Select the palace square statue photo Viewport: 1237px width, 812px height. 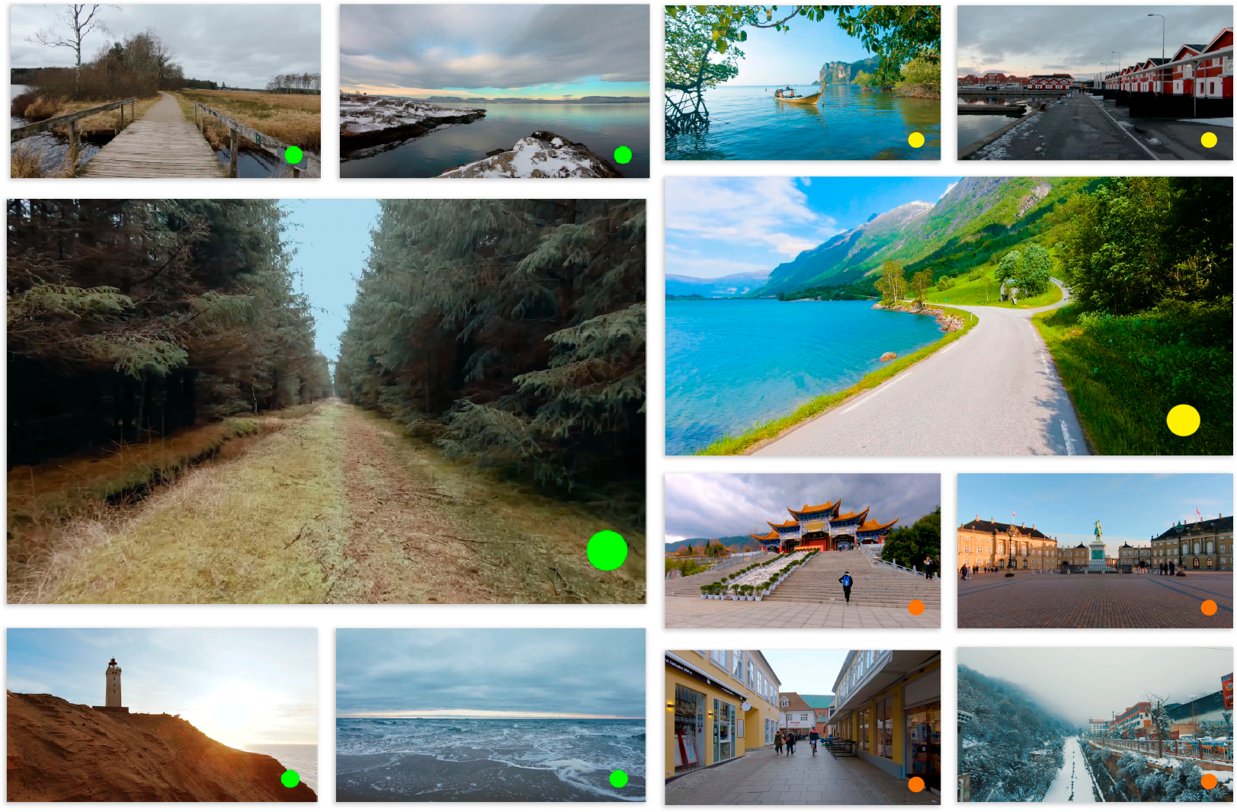pyautogui.click(x=1094, y=551)
